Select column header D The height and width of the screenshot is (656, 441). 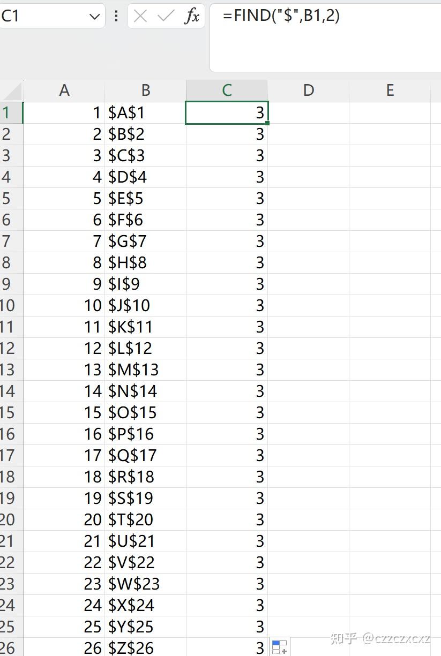(x=308, y=90)
